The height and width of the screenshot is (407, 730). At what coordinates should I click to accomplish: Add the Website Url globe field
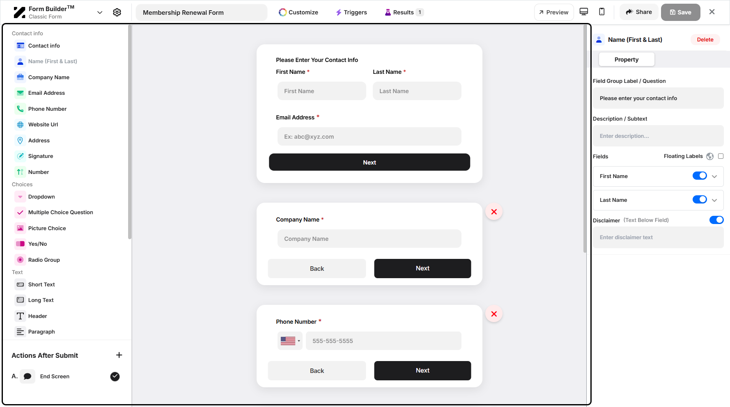20,124
